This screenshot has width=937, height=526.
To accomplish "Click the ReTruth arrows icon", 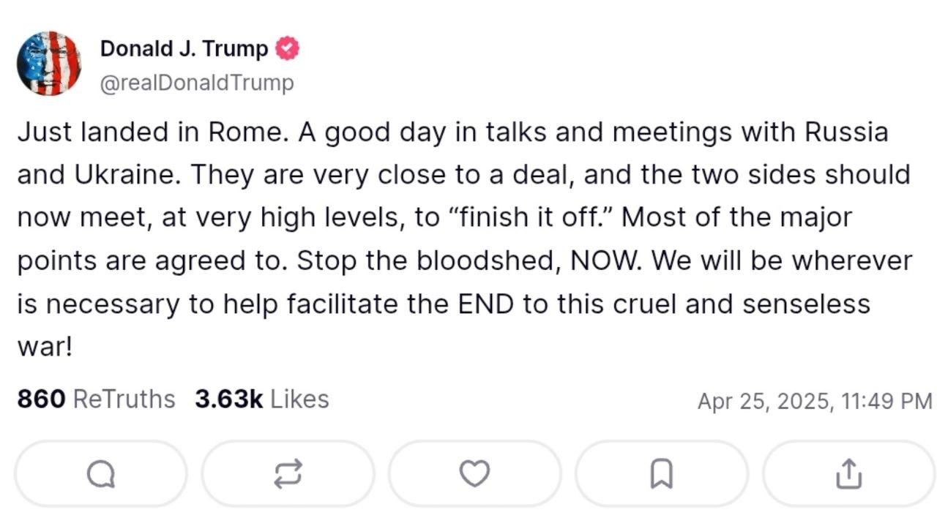I will [288, 474].
